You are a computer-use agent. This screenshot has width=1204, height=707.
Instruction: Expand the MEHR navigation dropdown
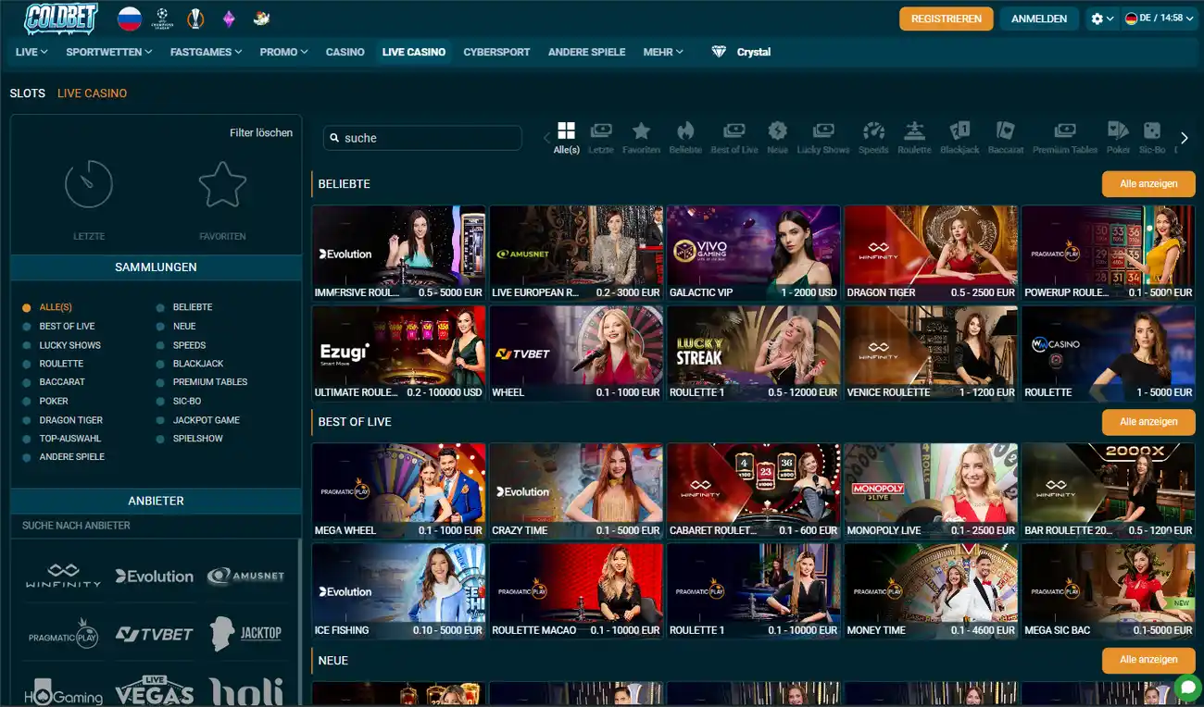click(662, 52)
